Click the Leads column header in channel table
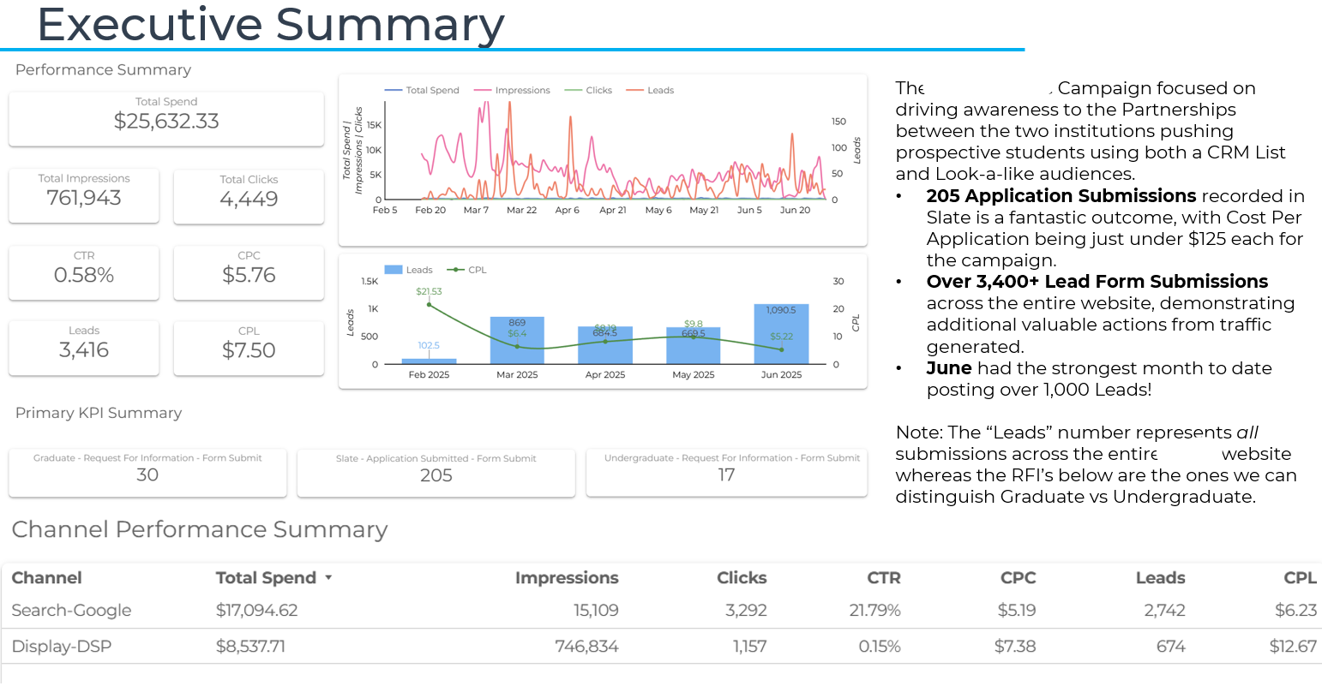 (x=1161, y=578)
